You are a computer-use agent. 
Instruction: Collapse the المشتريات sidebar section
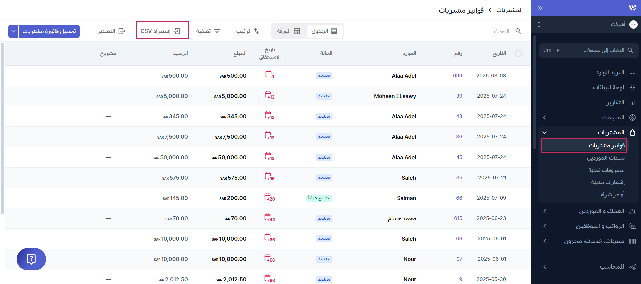point(545,132)
